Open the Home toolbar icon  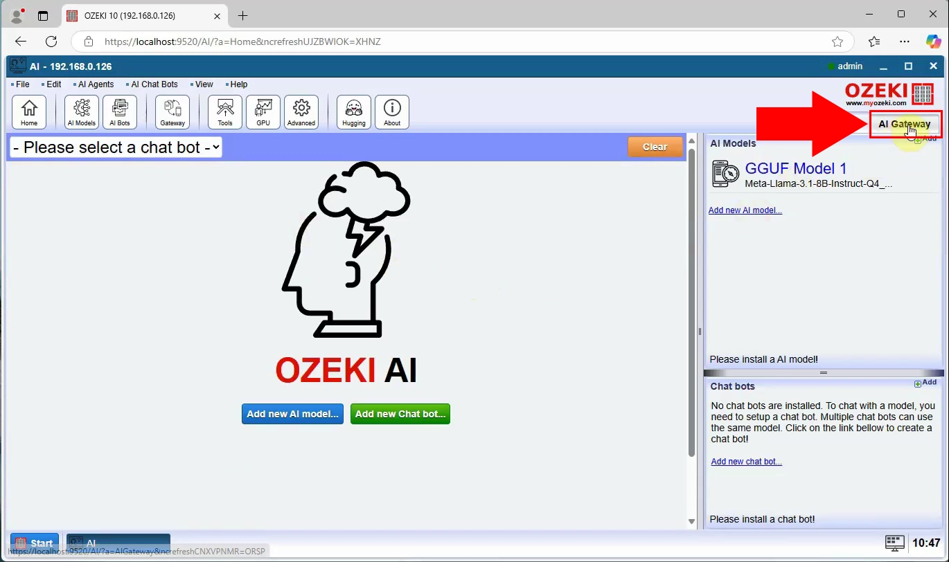[x=29, y=112]
